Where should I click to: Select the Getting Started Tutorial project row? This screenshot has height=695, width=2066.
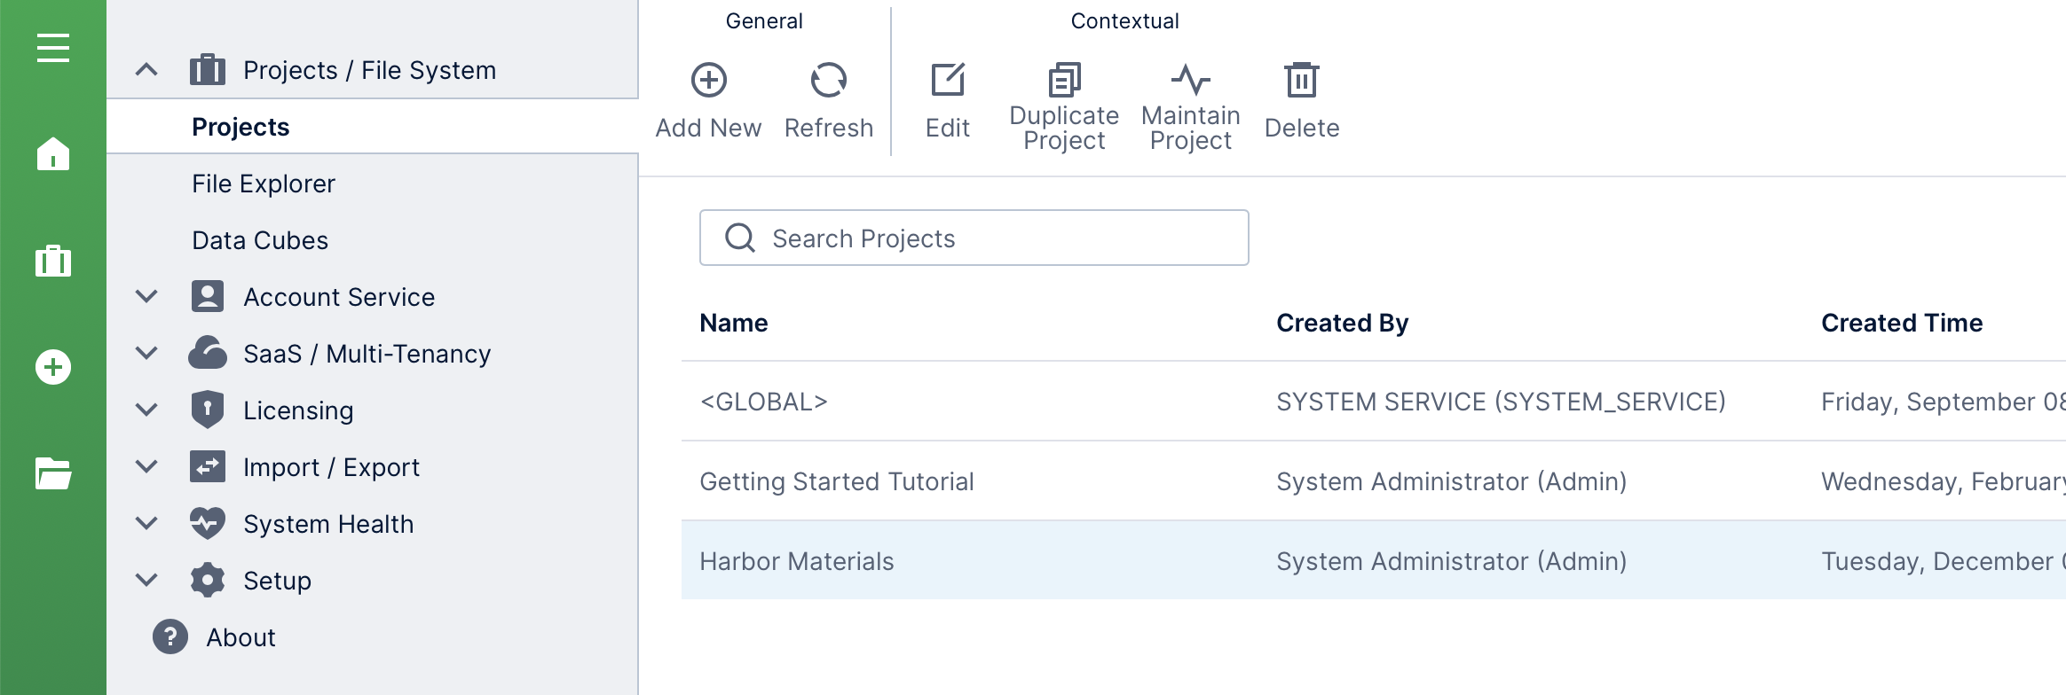837,481
